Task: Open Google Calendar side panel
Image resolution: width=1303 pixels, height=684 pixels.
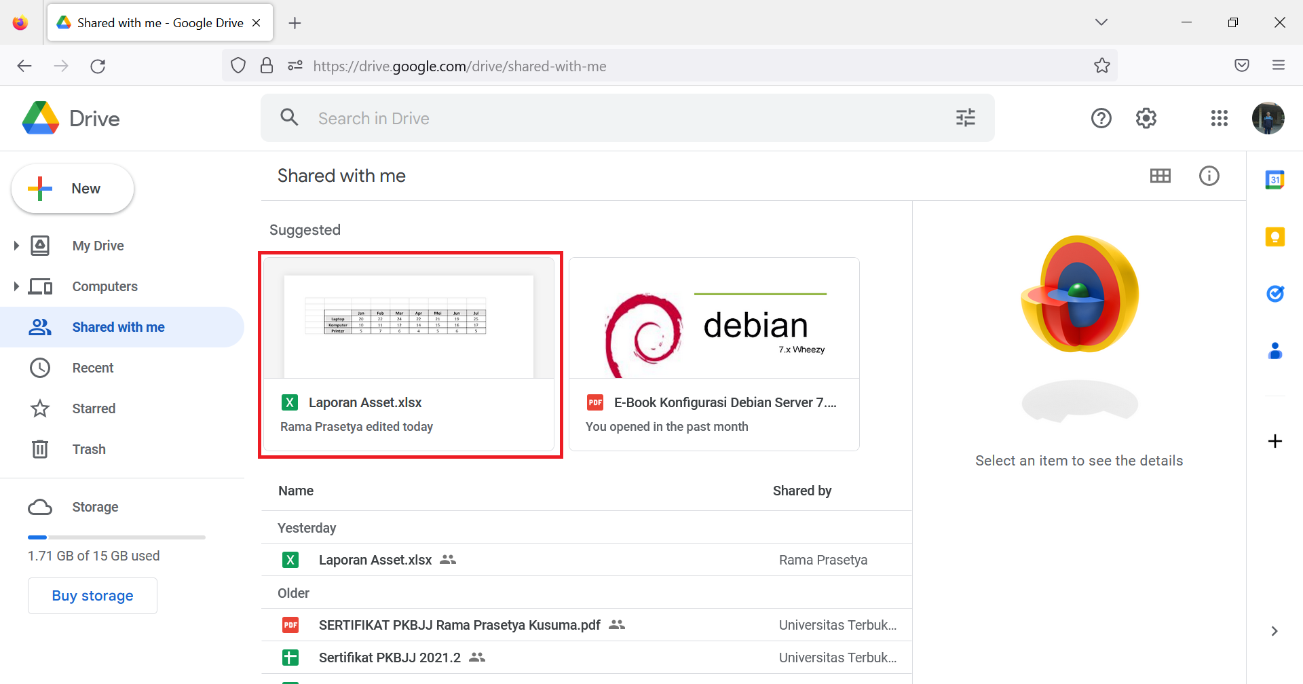Action: click(x=1275, y=180)
